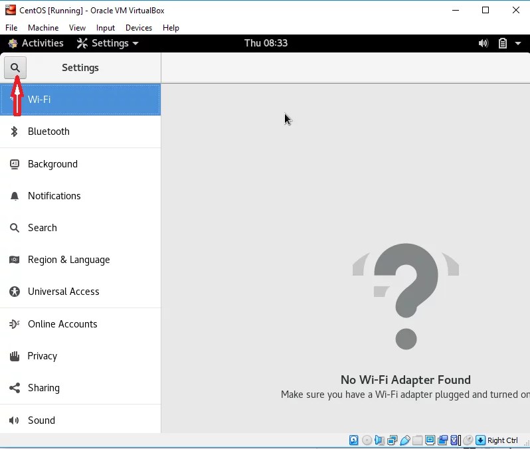
Task: Click the network adapters status icon
Action: click(x=392, y=440)
